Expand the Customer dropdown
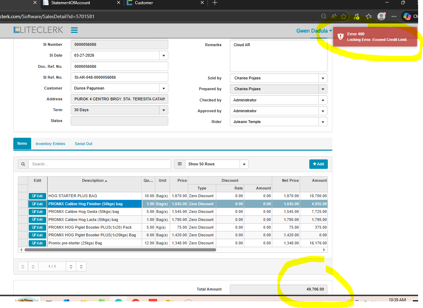423x308 pixels. [163, 88]
